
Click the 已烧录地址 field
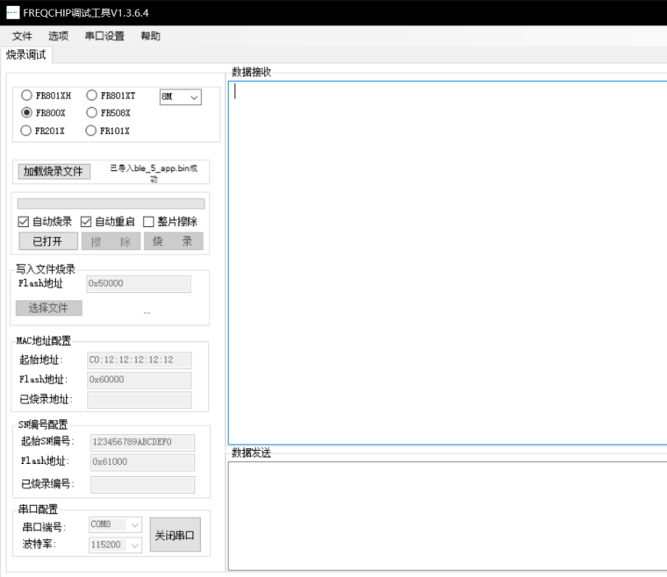tap(140, 400)
